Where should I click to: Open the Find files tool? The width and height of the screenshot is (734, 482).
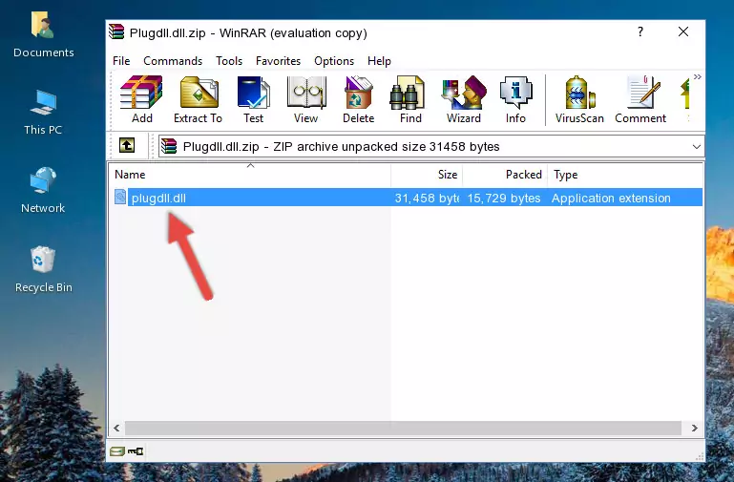pos(410,99)
